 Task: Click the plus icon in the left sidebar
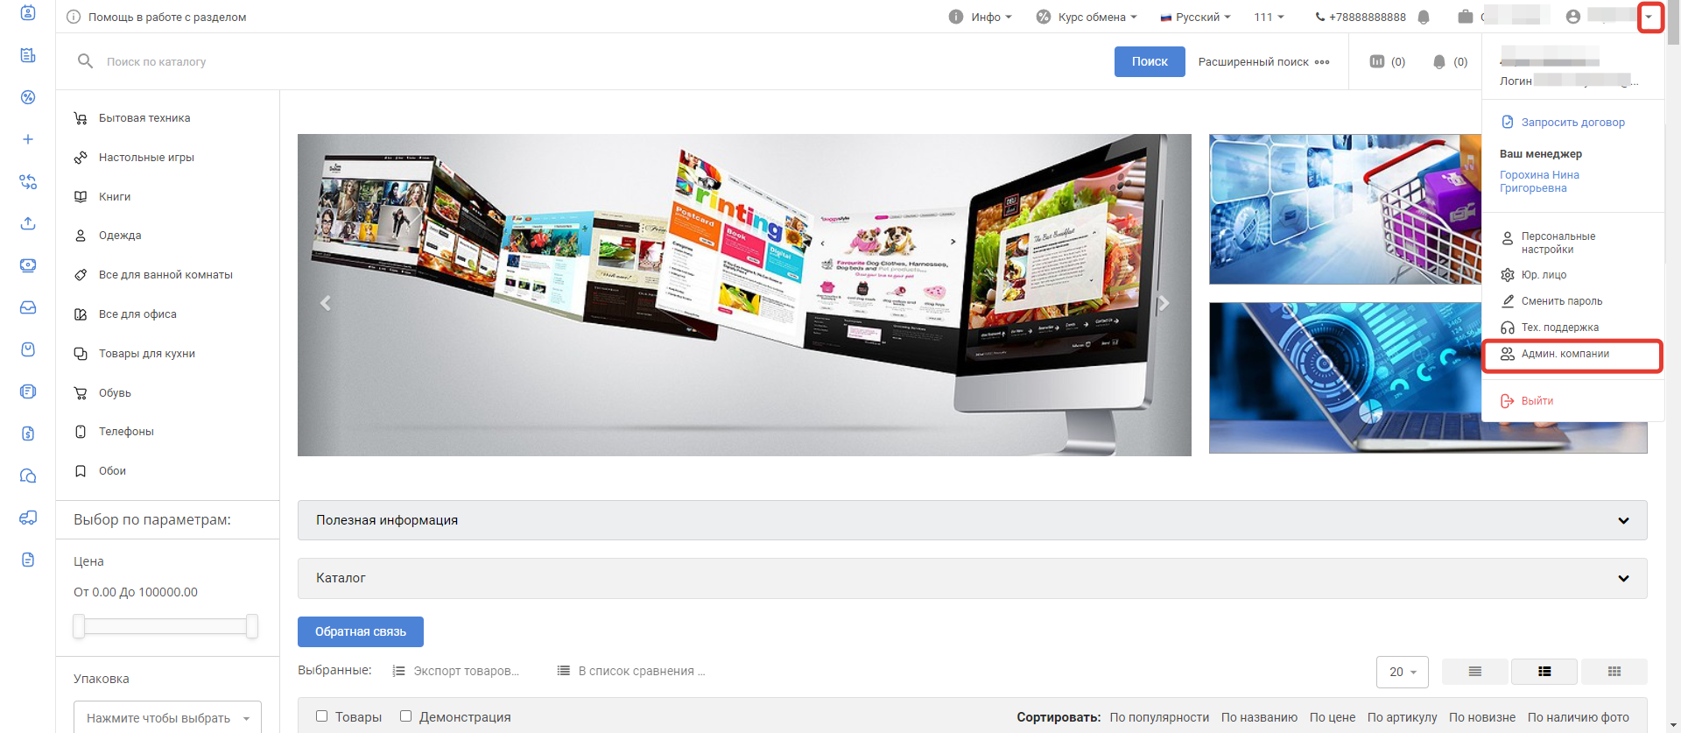[x=28, y=139]
